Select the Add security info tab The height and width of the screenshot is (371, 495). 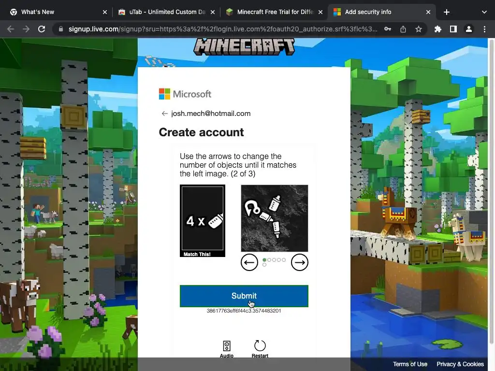coord(382,12)
